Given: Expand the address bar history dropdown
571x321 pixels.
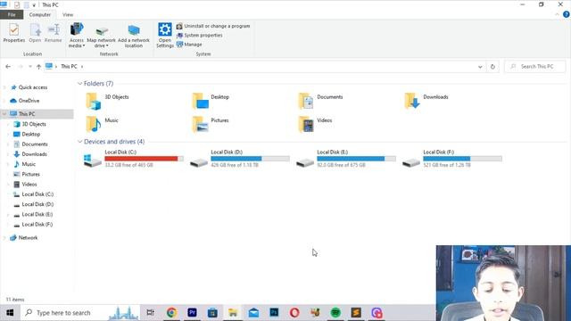Looking at the screenshot, I should 480,67.
